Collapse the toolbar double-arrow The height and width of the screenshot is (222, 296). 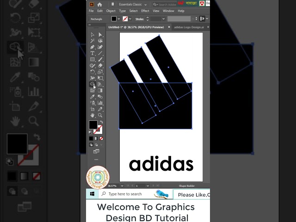(x=90, y=25)
